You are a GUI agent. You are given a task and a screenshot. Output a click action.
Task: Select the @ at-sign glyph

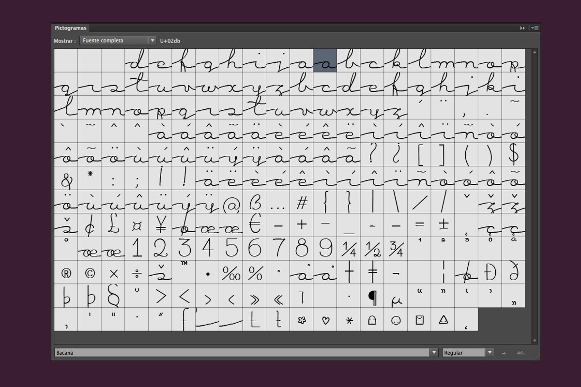point(231,202)
